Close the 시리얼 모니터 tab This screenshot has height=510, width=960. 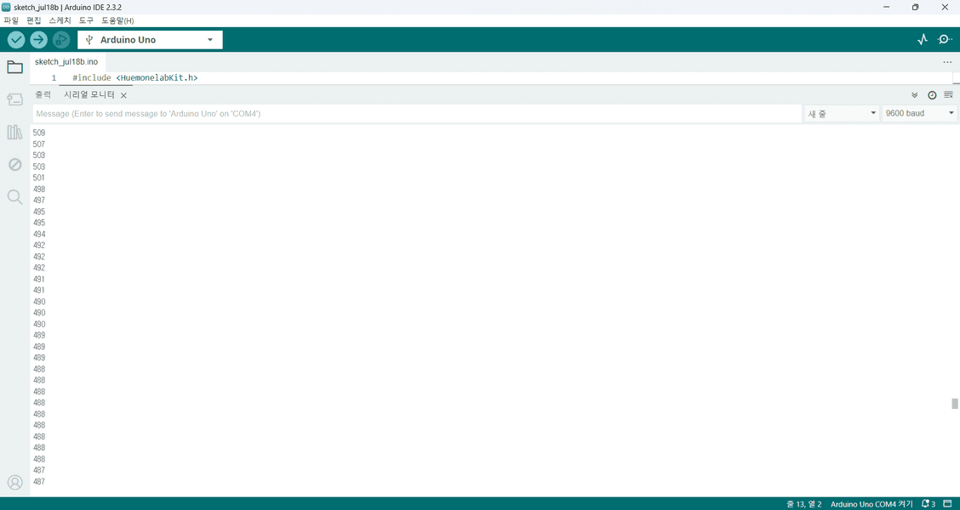coord(123,96)
